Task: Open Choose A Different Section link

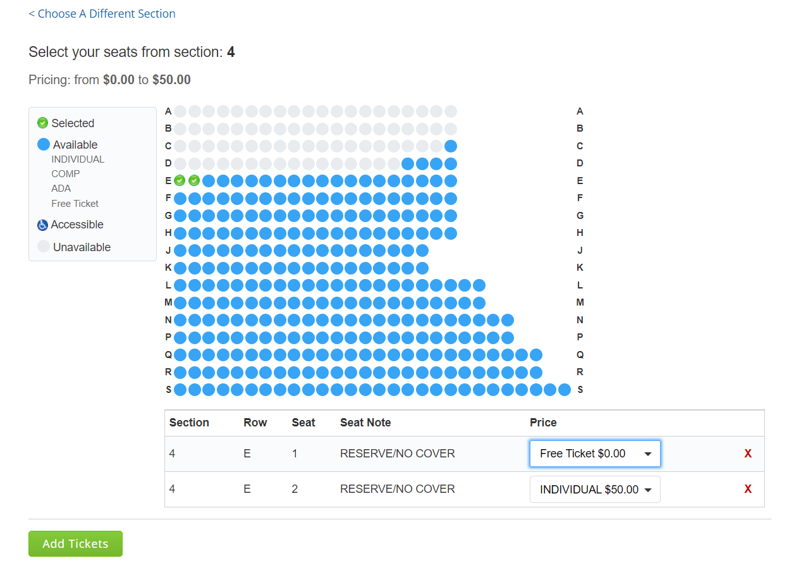Action: (102, 13)
